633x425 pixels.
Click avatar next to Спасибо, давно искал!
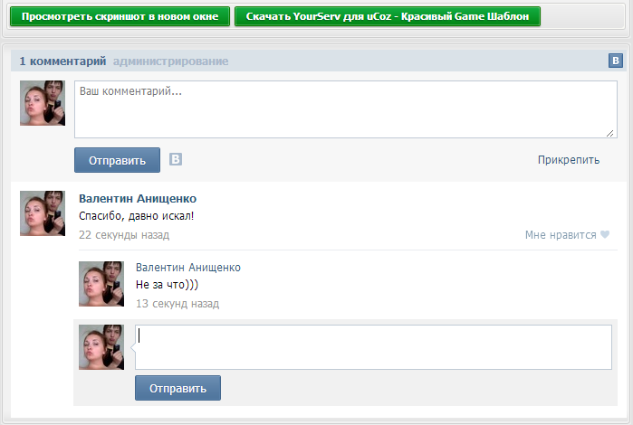pyautogui.click(x=43, y=213)
